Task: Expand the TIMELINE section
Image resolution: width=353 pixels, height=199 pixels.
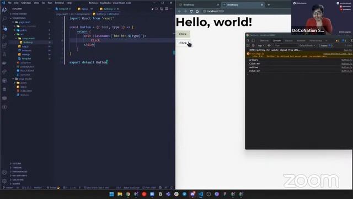Action: pos(16,167)
